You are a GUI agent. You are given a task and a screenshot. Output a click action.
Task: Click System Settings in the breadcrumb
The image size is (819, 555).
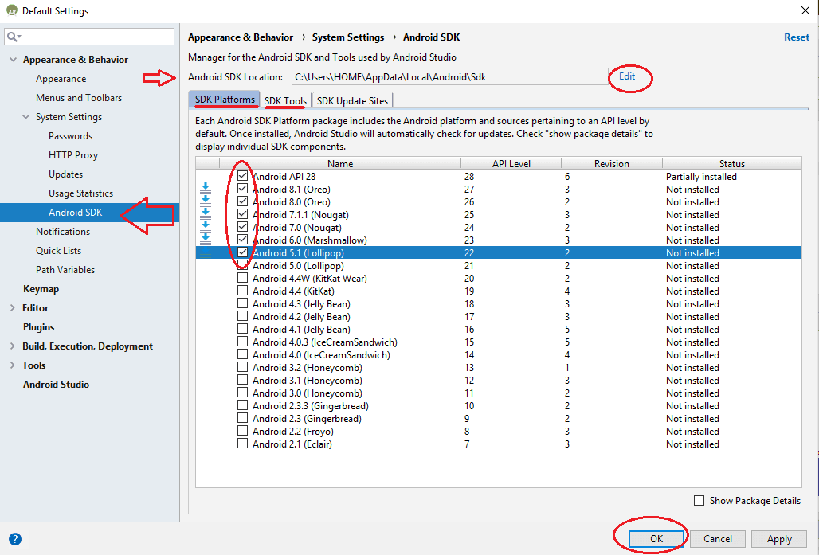tap(348, 37)
